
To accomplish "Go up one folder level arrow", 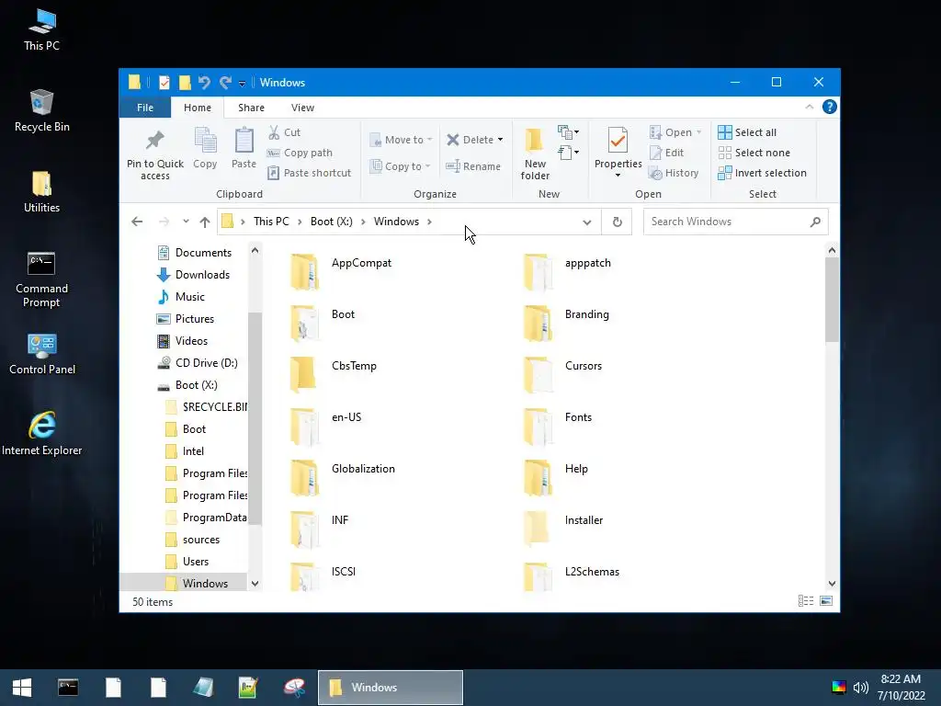I will pos(205,222).
